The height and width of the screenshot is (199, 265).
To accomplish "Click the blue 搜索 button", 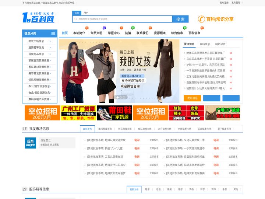I will tap(180, 19).
